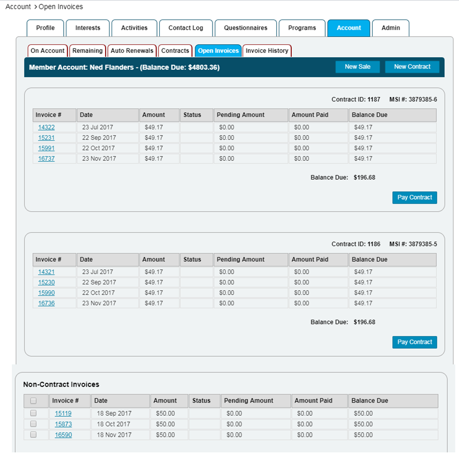
Task: Tick the checkbox beside invoice 15873
Action: [33, 424]
